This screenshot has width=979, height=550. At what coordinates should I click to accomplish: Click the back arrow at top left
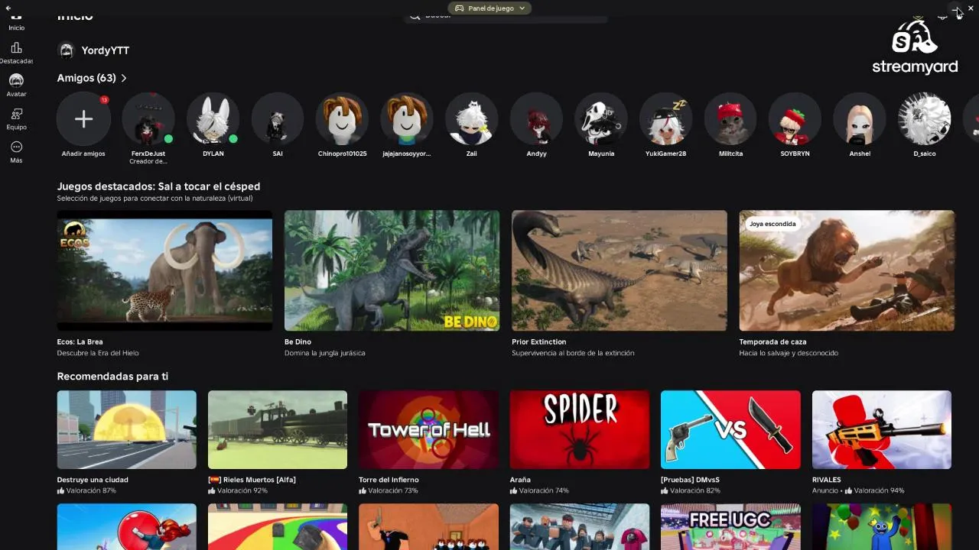click(x=8, y=8)
